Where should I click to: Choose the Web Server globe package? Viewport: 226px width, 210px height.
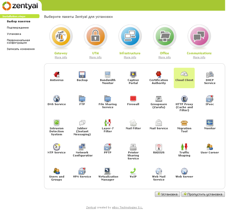[184, 173]
